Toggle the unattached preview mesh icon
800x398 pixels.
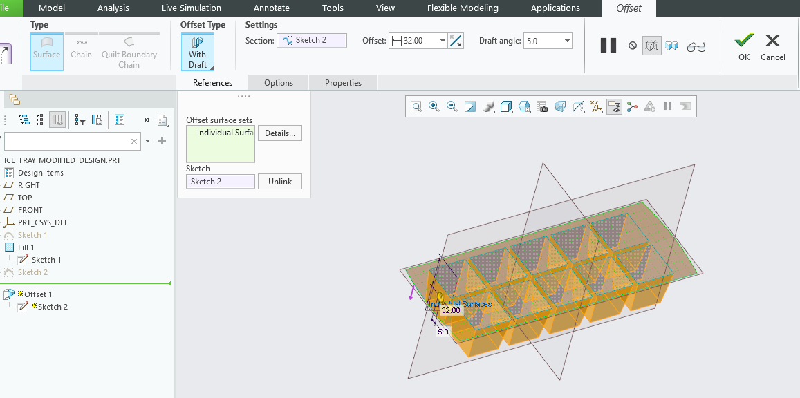point(652,46)
